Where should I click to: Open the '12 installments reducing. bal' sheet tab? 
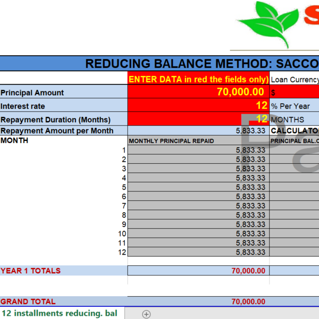(x=60, y=313)
